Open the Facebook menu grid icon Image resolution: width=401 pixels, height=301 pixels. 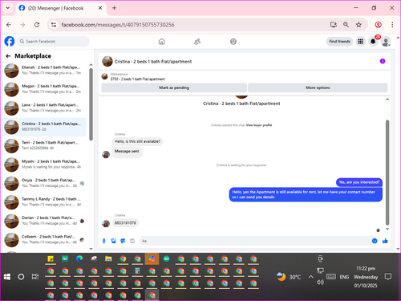(x=360, y=42)
